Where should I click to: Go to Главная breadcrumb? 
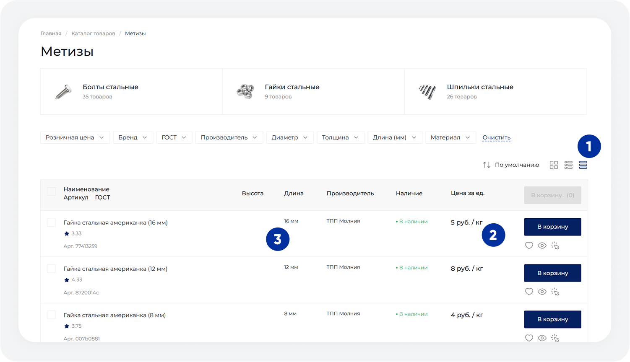coord(51,34)
